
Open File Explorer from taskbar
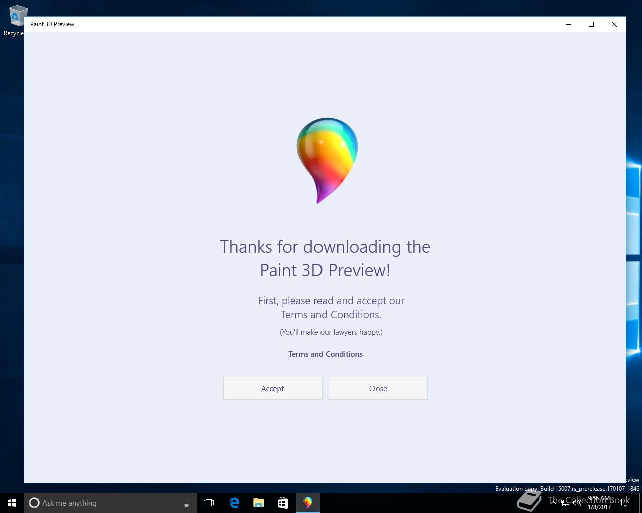click(259, 503)
